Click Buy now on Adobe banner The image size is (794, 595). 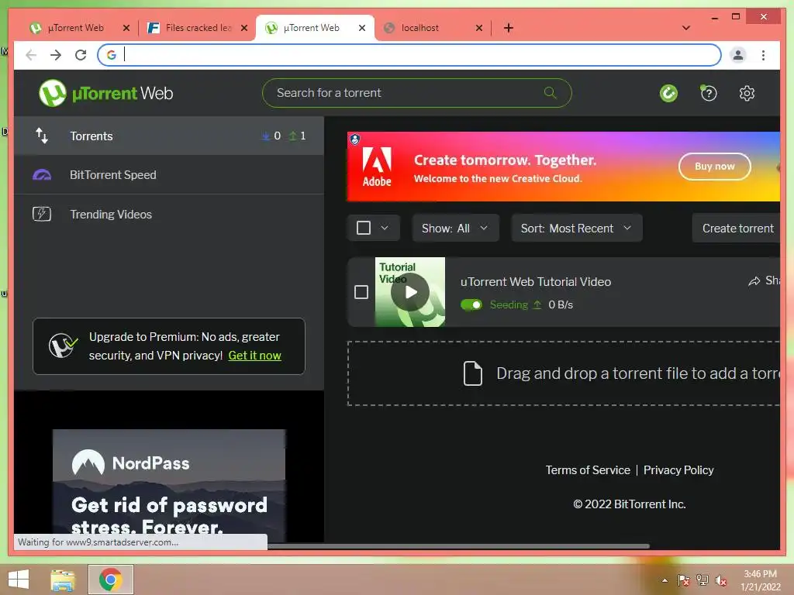click(x=714, y=167)
